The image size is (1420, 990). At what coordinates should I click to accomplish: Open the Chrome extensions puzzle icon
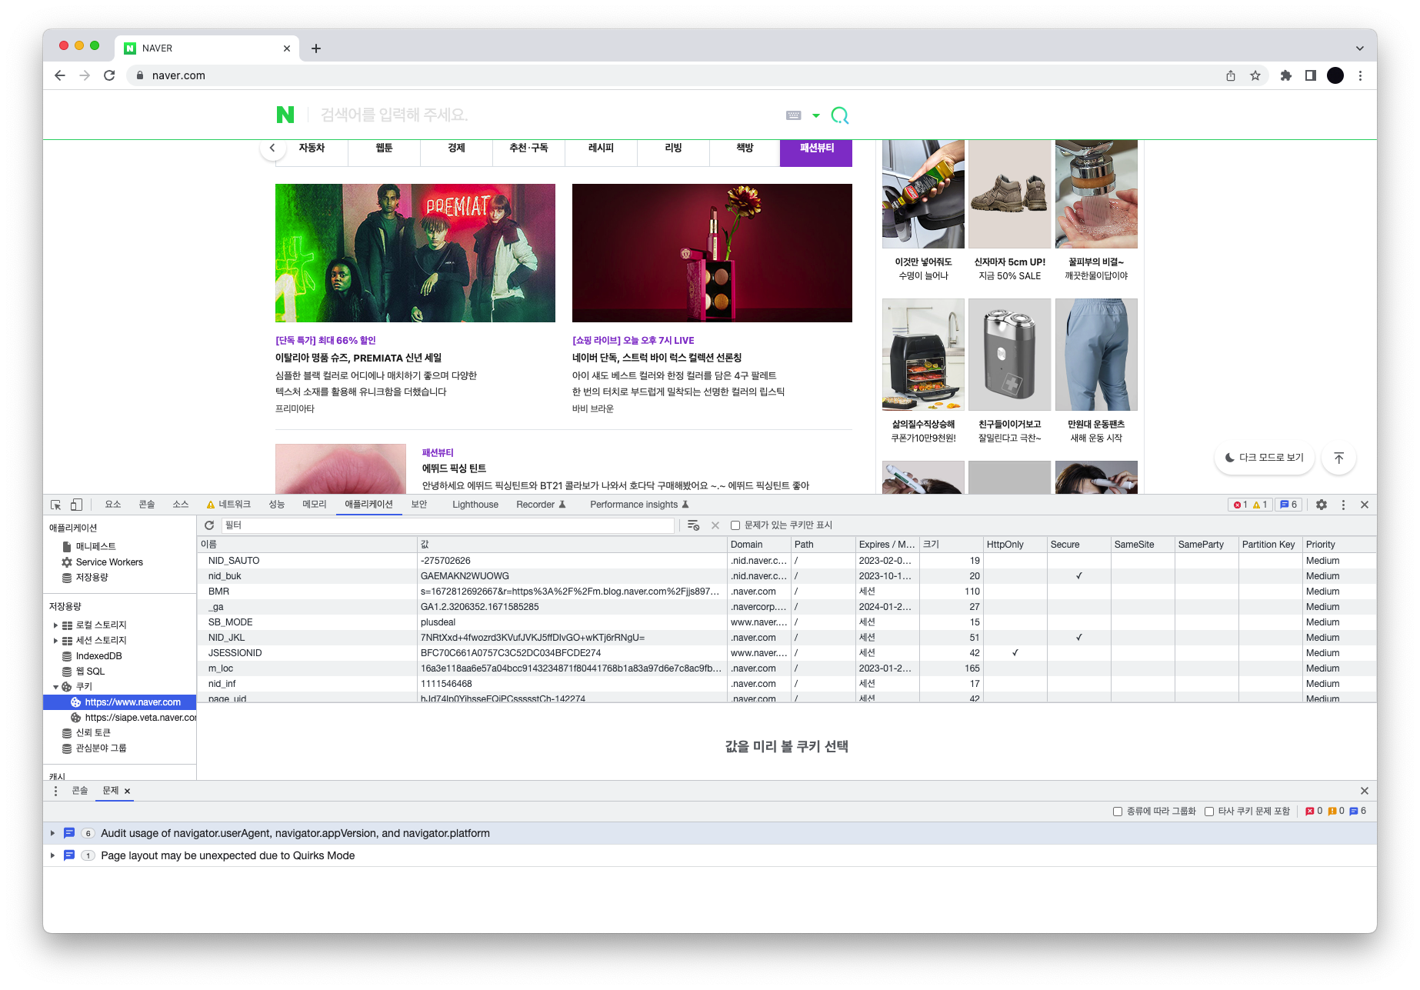click(1286, 75)
